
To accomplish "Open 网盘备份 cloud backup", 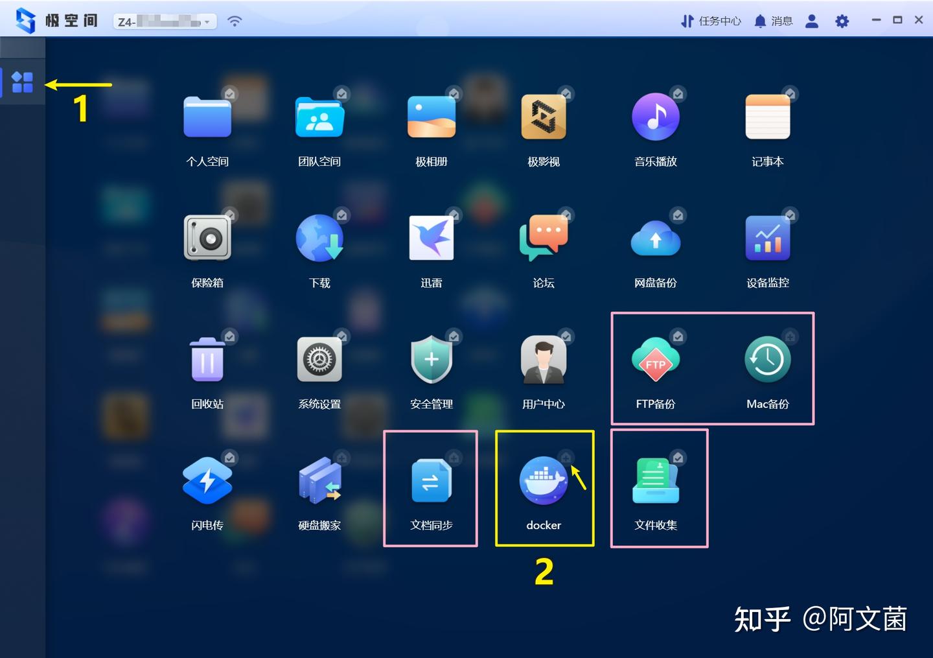I will point(656,238).
